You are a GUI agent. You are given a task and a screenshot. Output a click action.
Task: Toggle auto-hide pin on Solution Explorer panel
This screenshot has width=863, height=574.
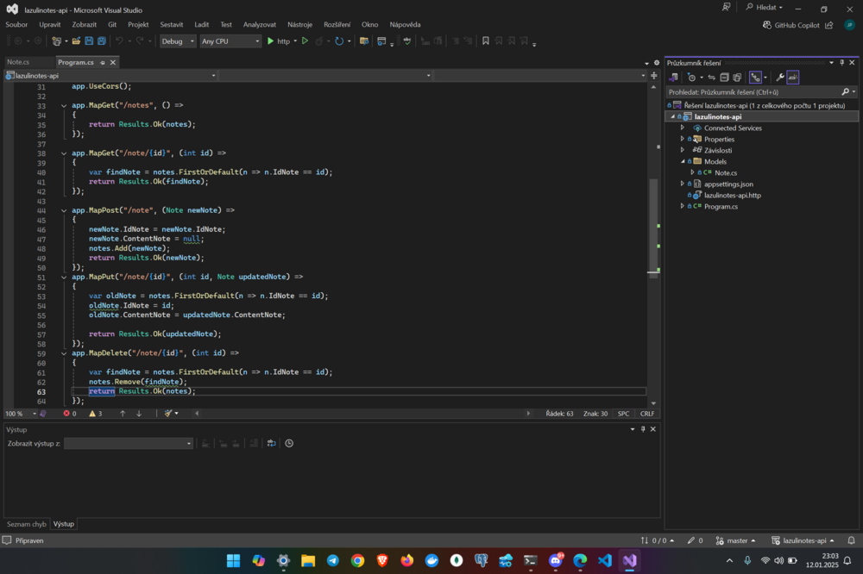841,63
